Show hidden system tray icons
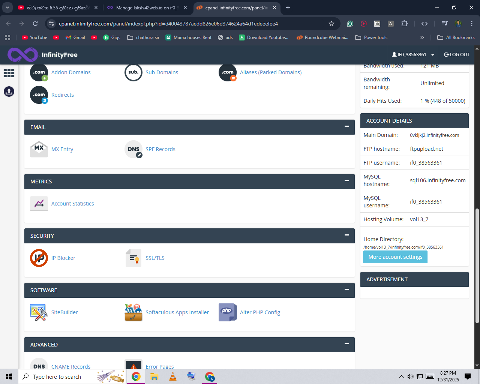 tap(401, 376)
